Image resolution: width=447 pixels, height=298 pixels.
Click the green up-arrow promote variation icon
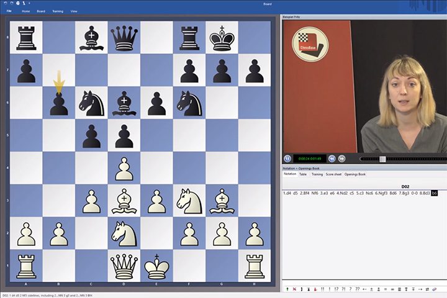coord(287,289)
